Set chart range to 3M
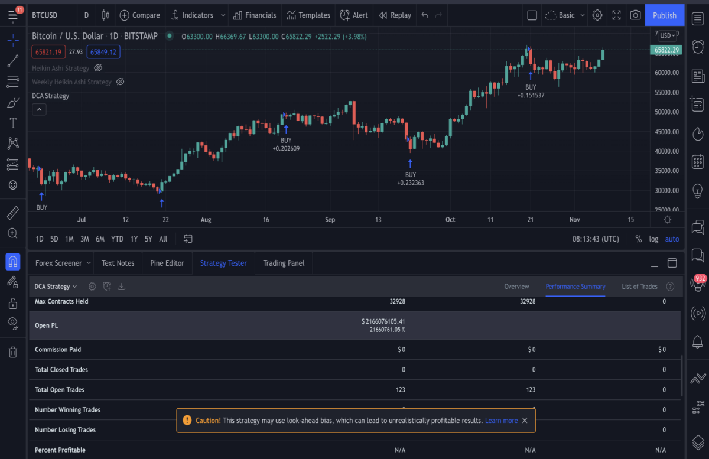The height and width of the screenshot is (459, 709). click(x=84, y=239)
